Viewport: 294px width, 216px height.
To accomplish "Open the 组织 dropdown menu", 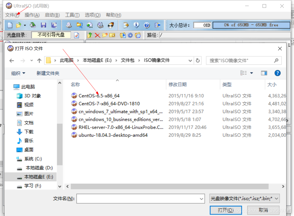I will point(18,73).
